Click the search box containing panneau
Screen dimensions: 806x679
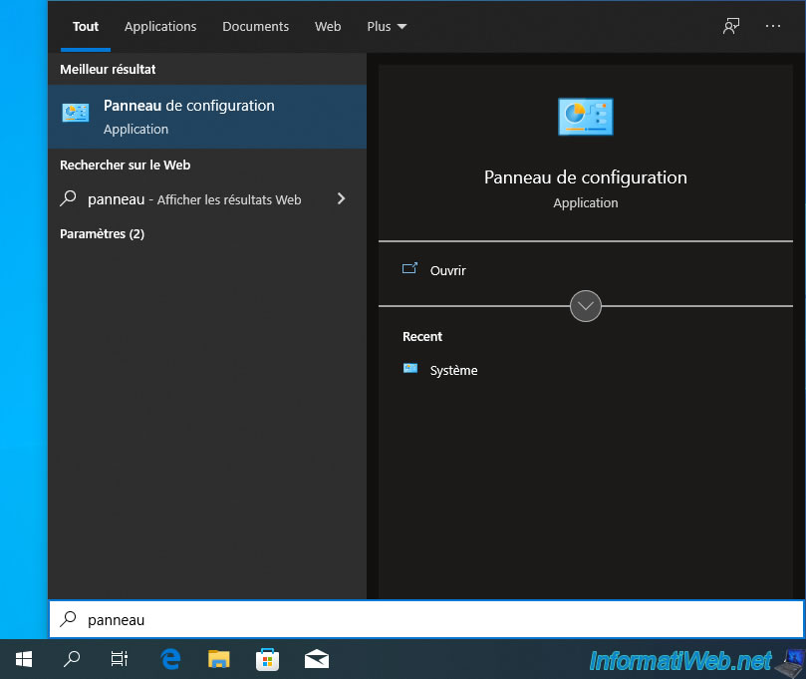(x=425, y=619)
